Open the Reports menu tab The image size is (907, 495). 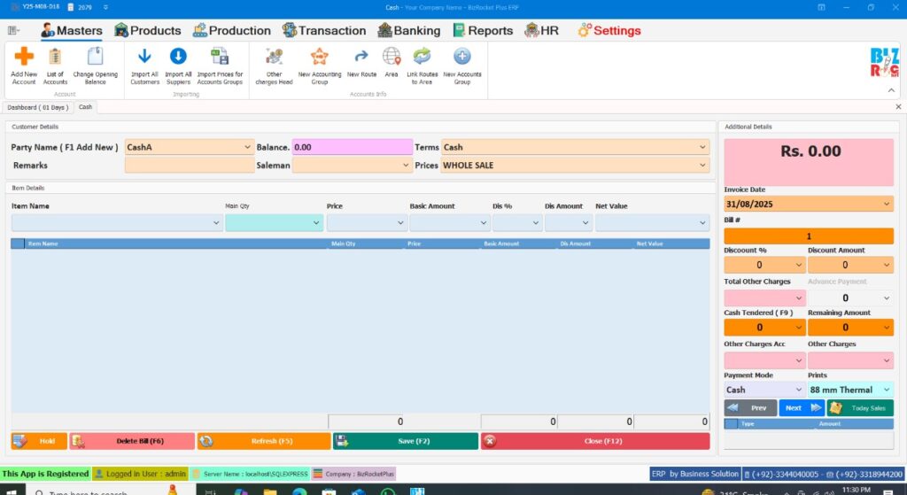click(483, 30)
